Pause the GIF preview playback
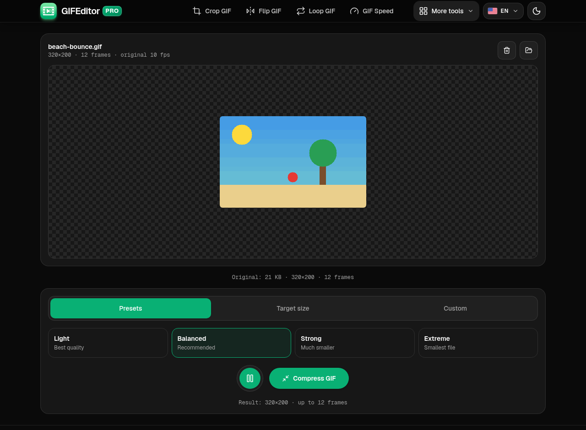This screenshot has height=430, width=586. pos(250,378)
